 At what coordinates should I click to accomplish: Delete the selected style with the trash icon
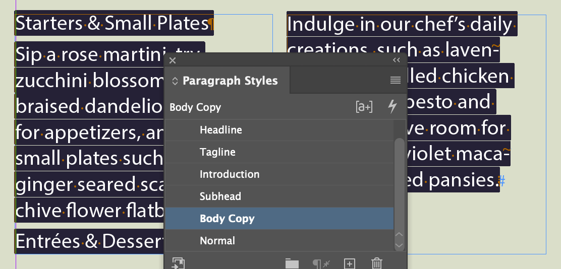(x=376, y=263)
